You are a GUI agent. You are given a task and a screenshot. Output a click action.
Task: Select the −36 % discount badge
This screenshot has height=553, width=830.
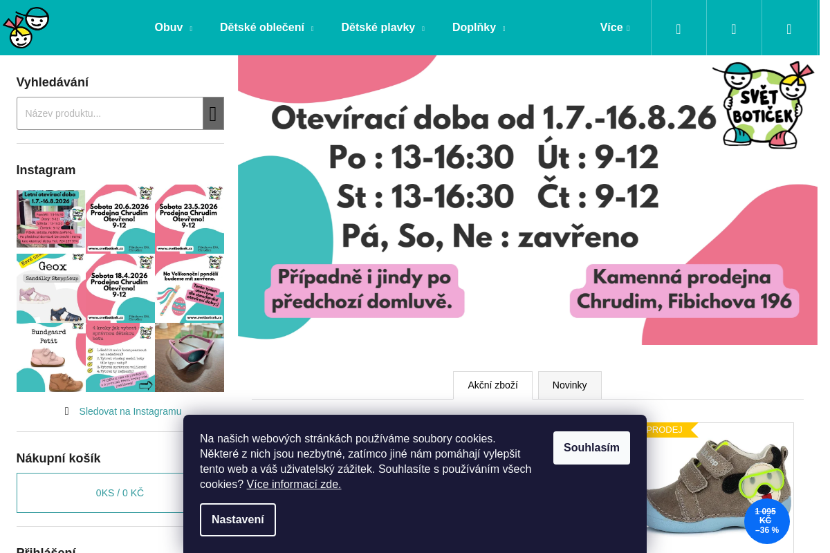tap(766, 521)
